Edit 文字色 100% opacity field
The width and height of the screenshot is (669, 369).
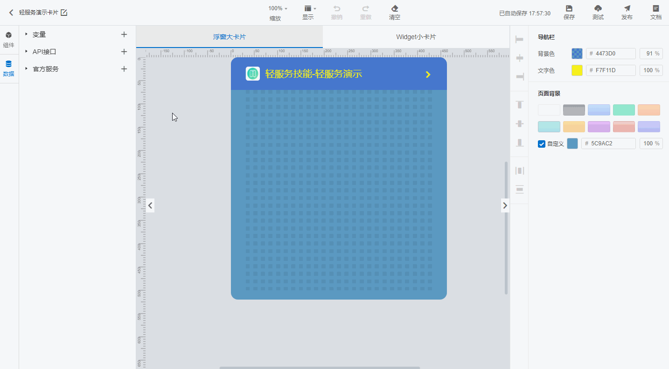tap(651, 70)
